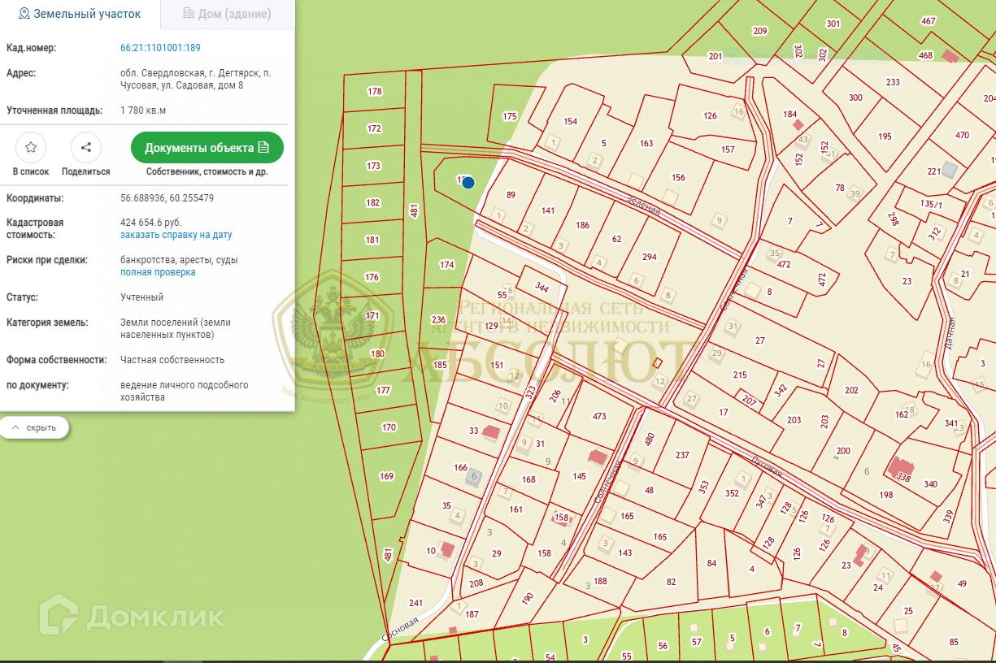Click parcel 340 on the map
Screen dimensions: 996x663
point(930,484)
